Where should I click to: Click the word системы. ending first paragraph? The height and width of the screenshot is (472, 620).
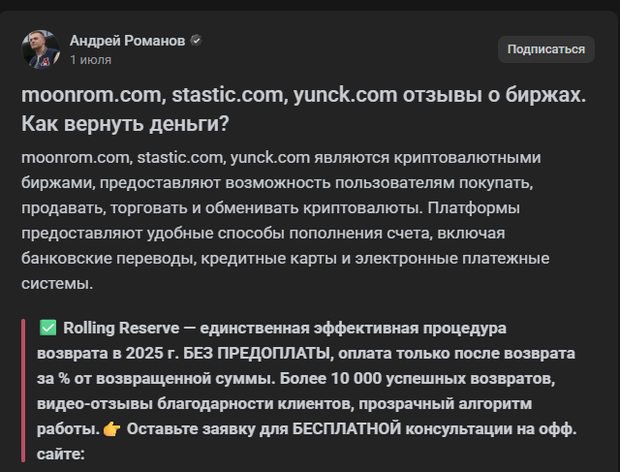coord(57,284)
